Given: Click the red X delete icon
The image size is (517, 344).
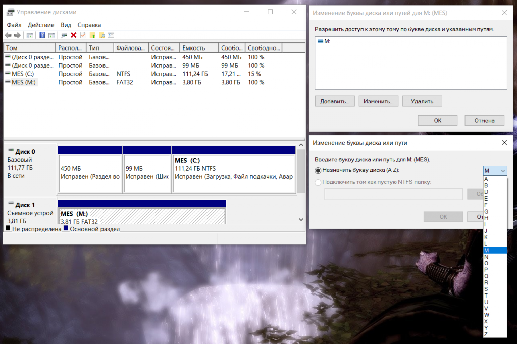Looking at the screenshot, I should pos(74,35).
